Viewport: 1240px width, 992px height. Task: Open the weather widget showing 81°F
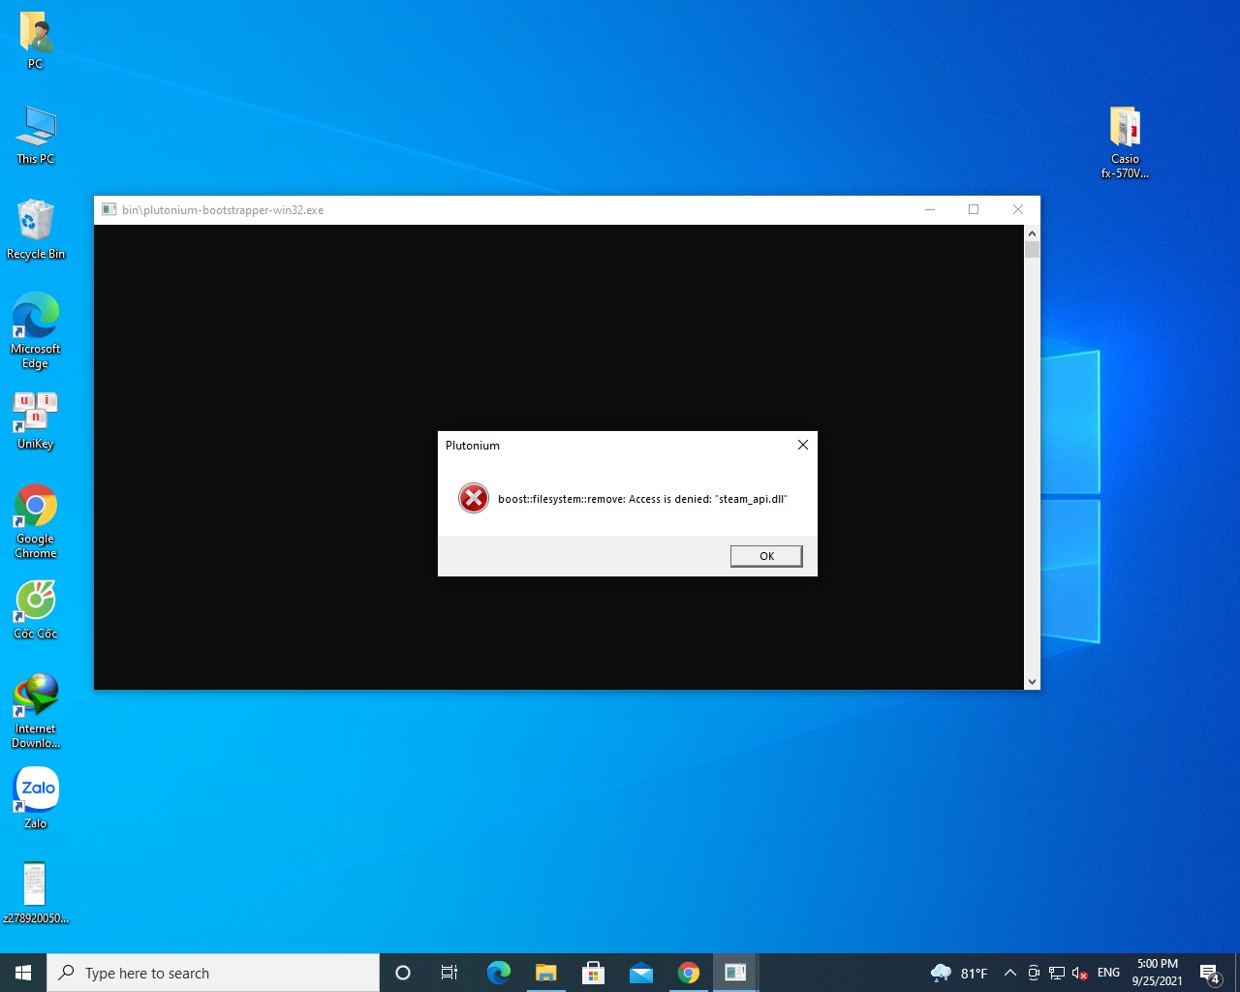[959, 973]
